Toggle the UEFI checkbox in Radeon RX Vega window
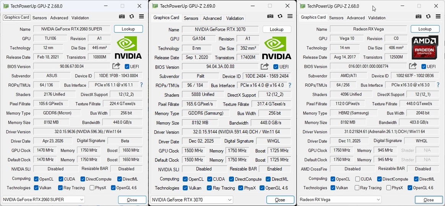The image size is (445, 206). pyautogui.click(x=424, y=67)
